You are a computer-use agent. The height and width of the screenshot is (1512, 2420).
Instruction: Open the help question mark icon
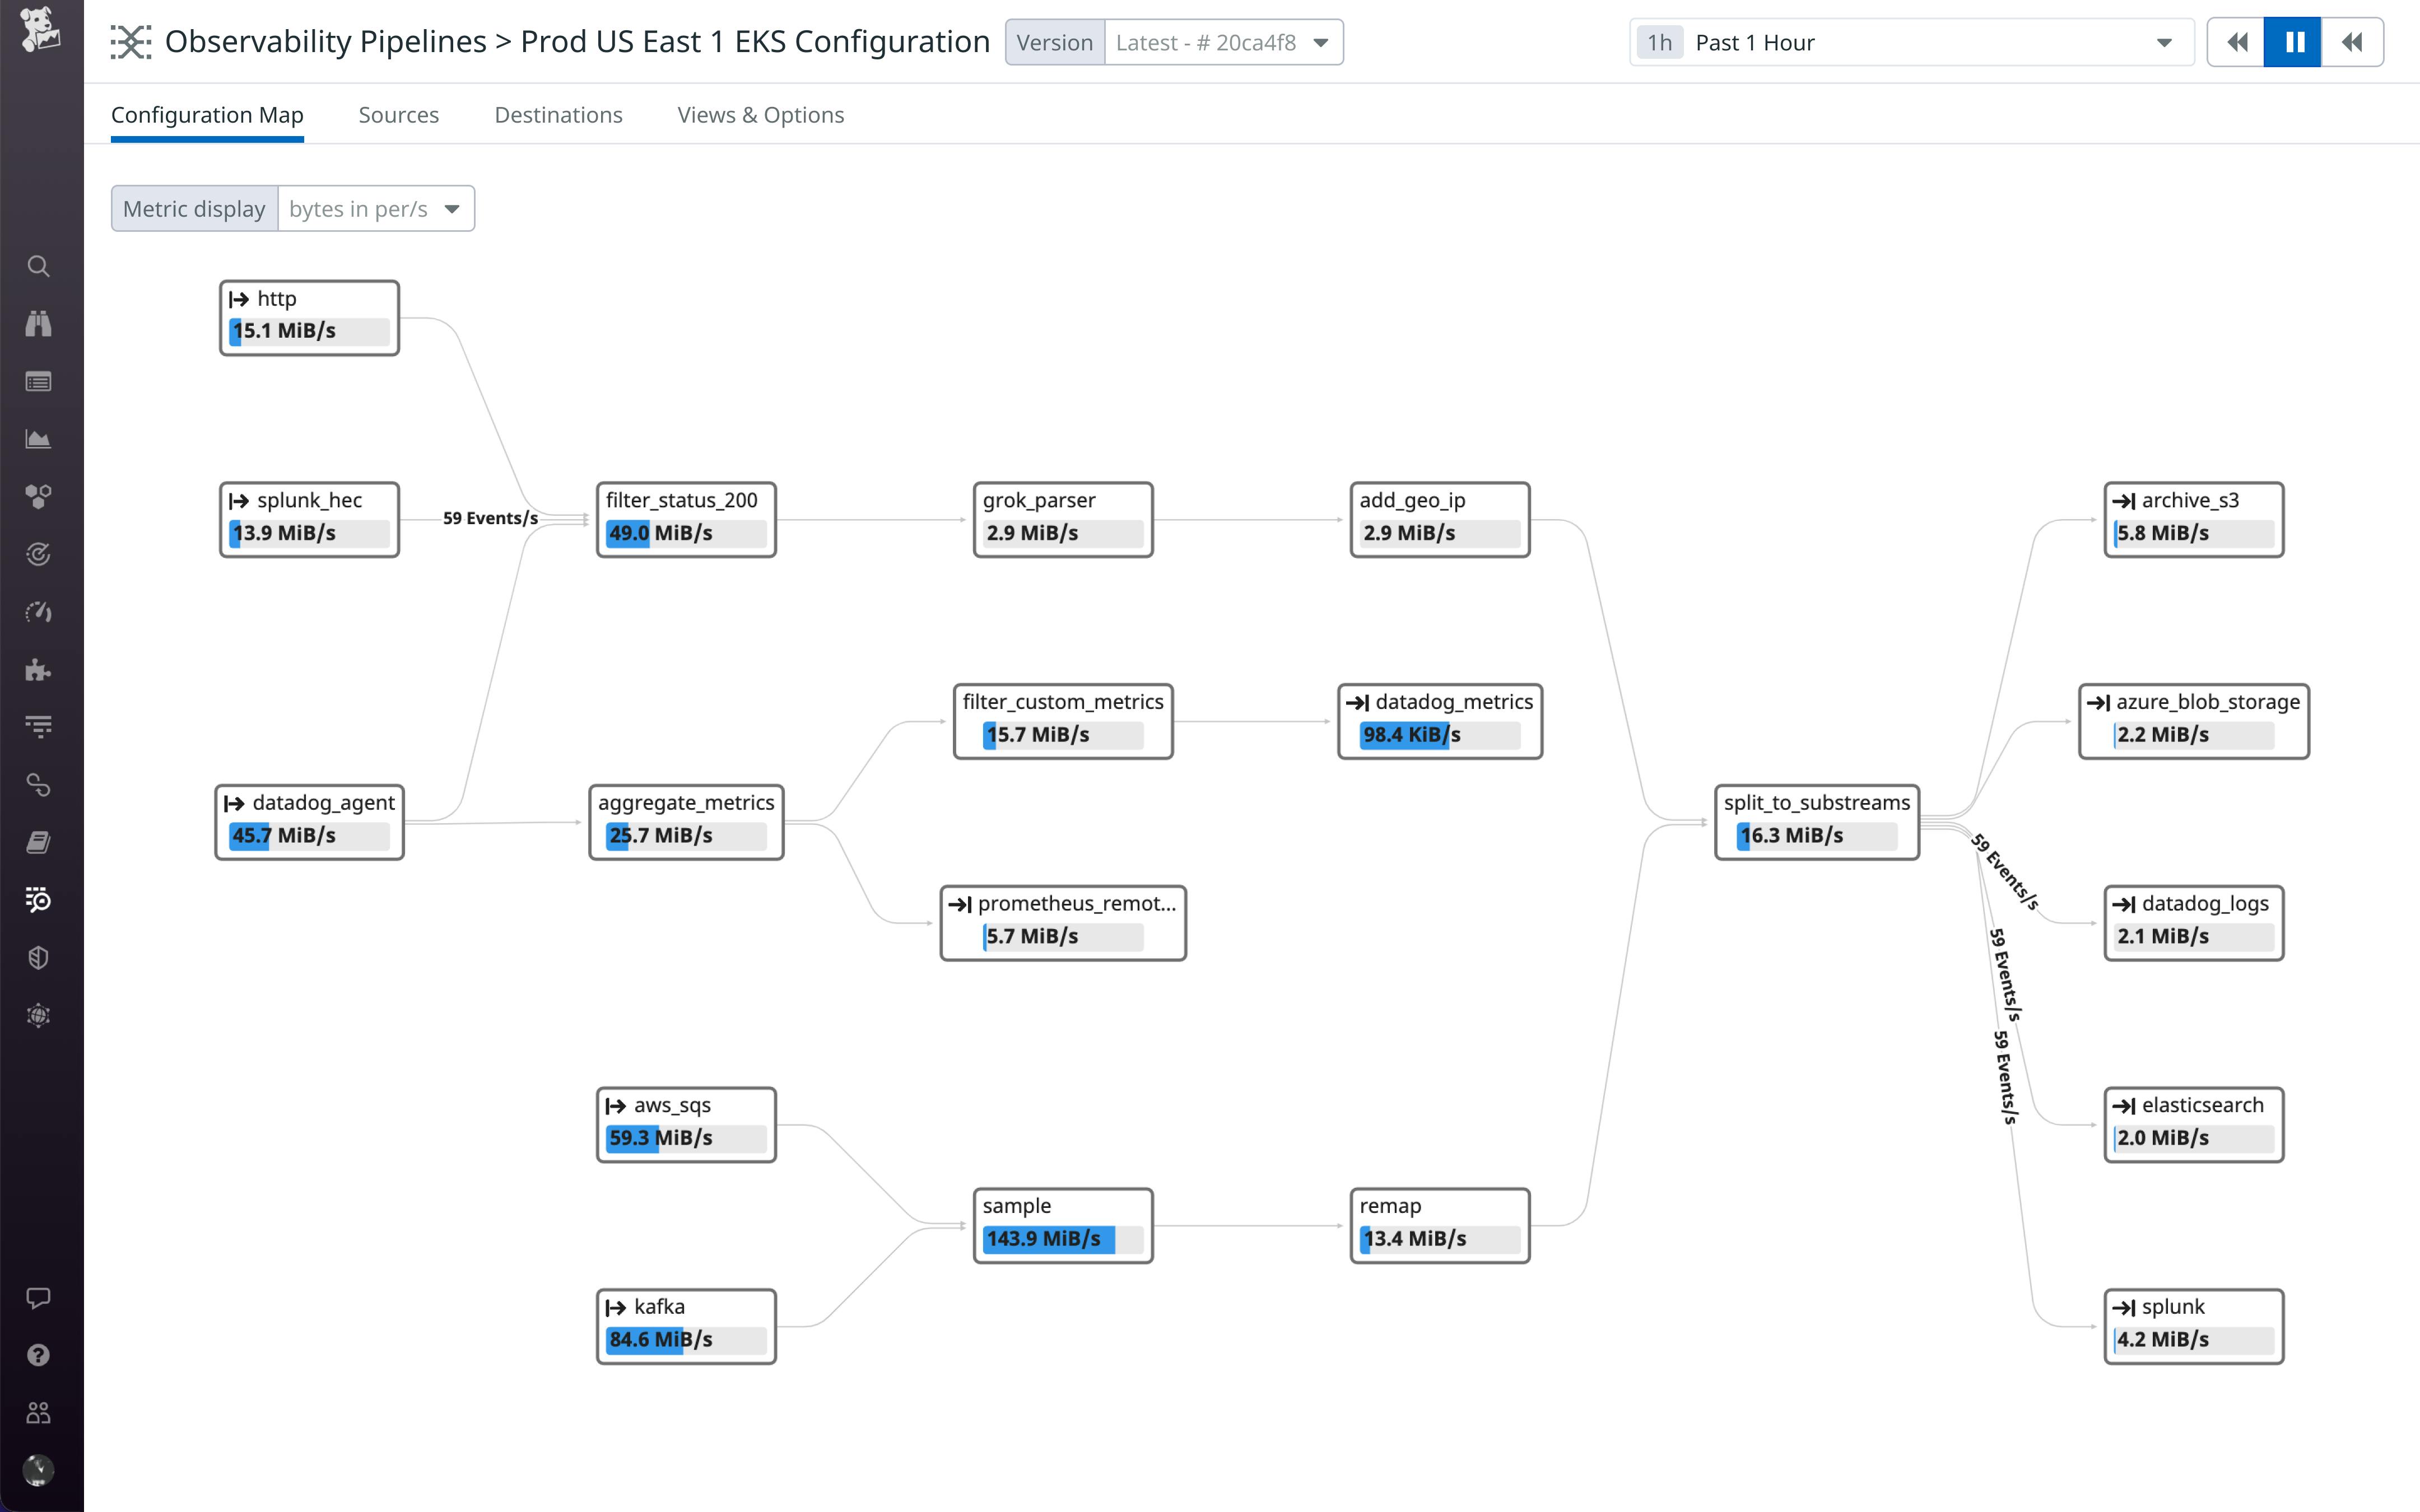coord(38,1355)
